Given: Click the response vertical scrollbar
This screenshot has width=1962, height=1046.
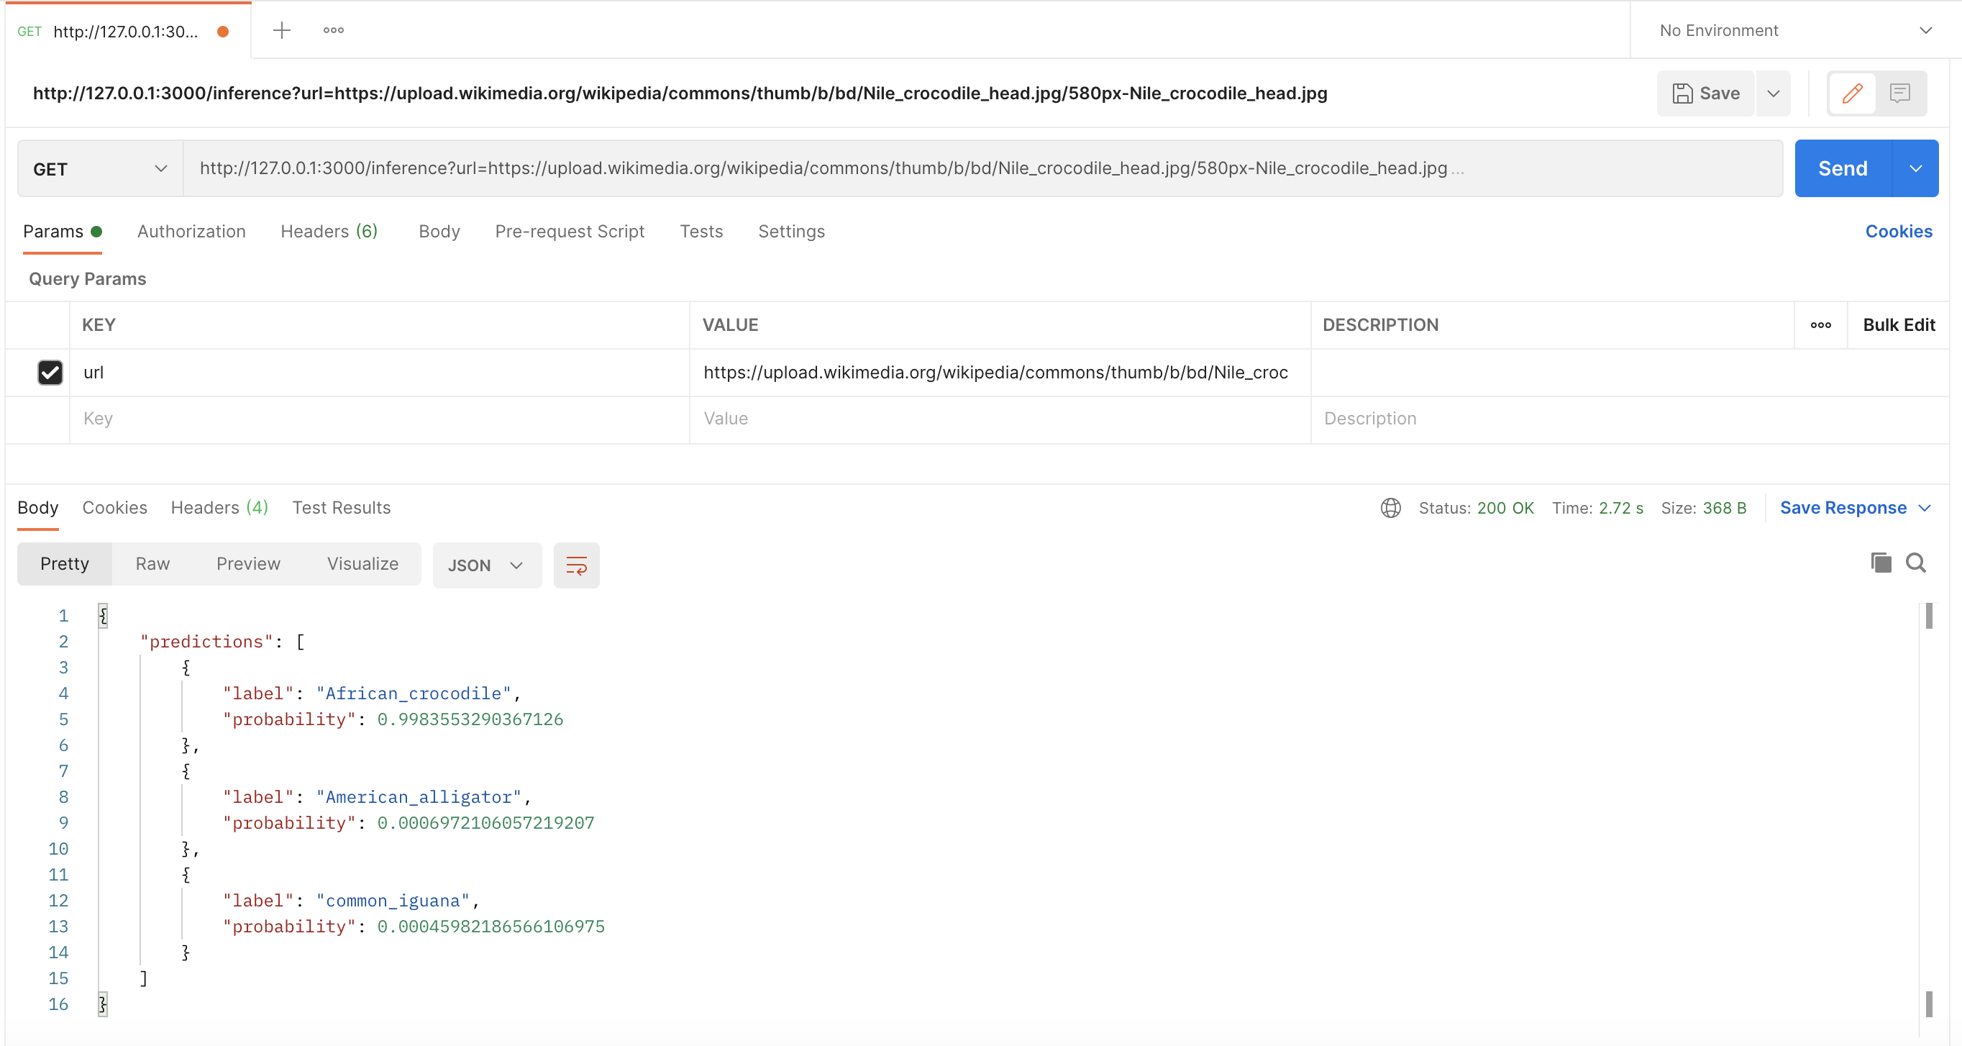Looking at the screenshot, I should point(1928,808).
